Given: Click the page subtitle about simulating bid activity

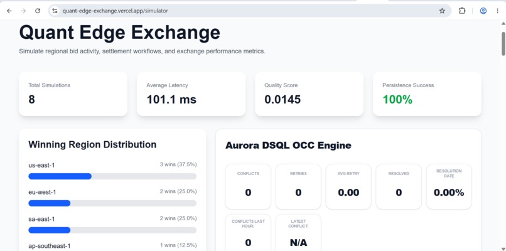Looking at the screenshot, I should 142,51.
